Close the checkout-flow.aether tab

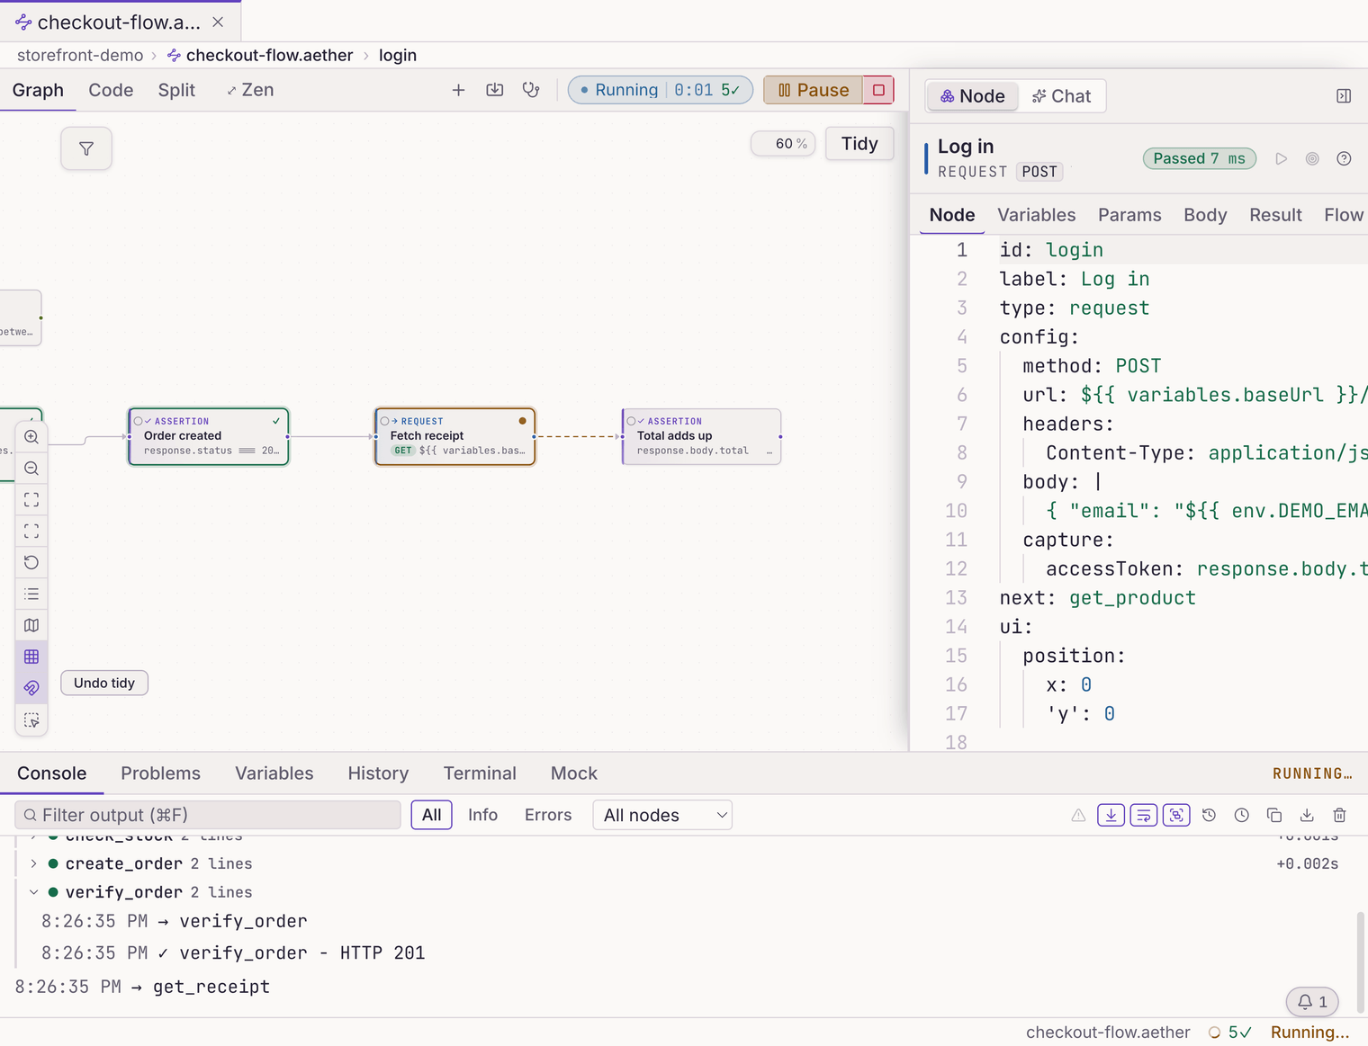pos(218,22)
